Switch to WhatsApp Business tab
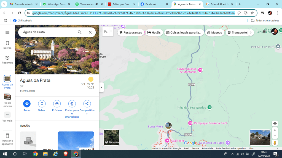This screenshot has width=282, height=158. [x=56, y=4]
